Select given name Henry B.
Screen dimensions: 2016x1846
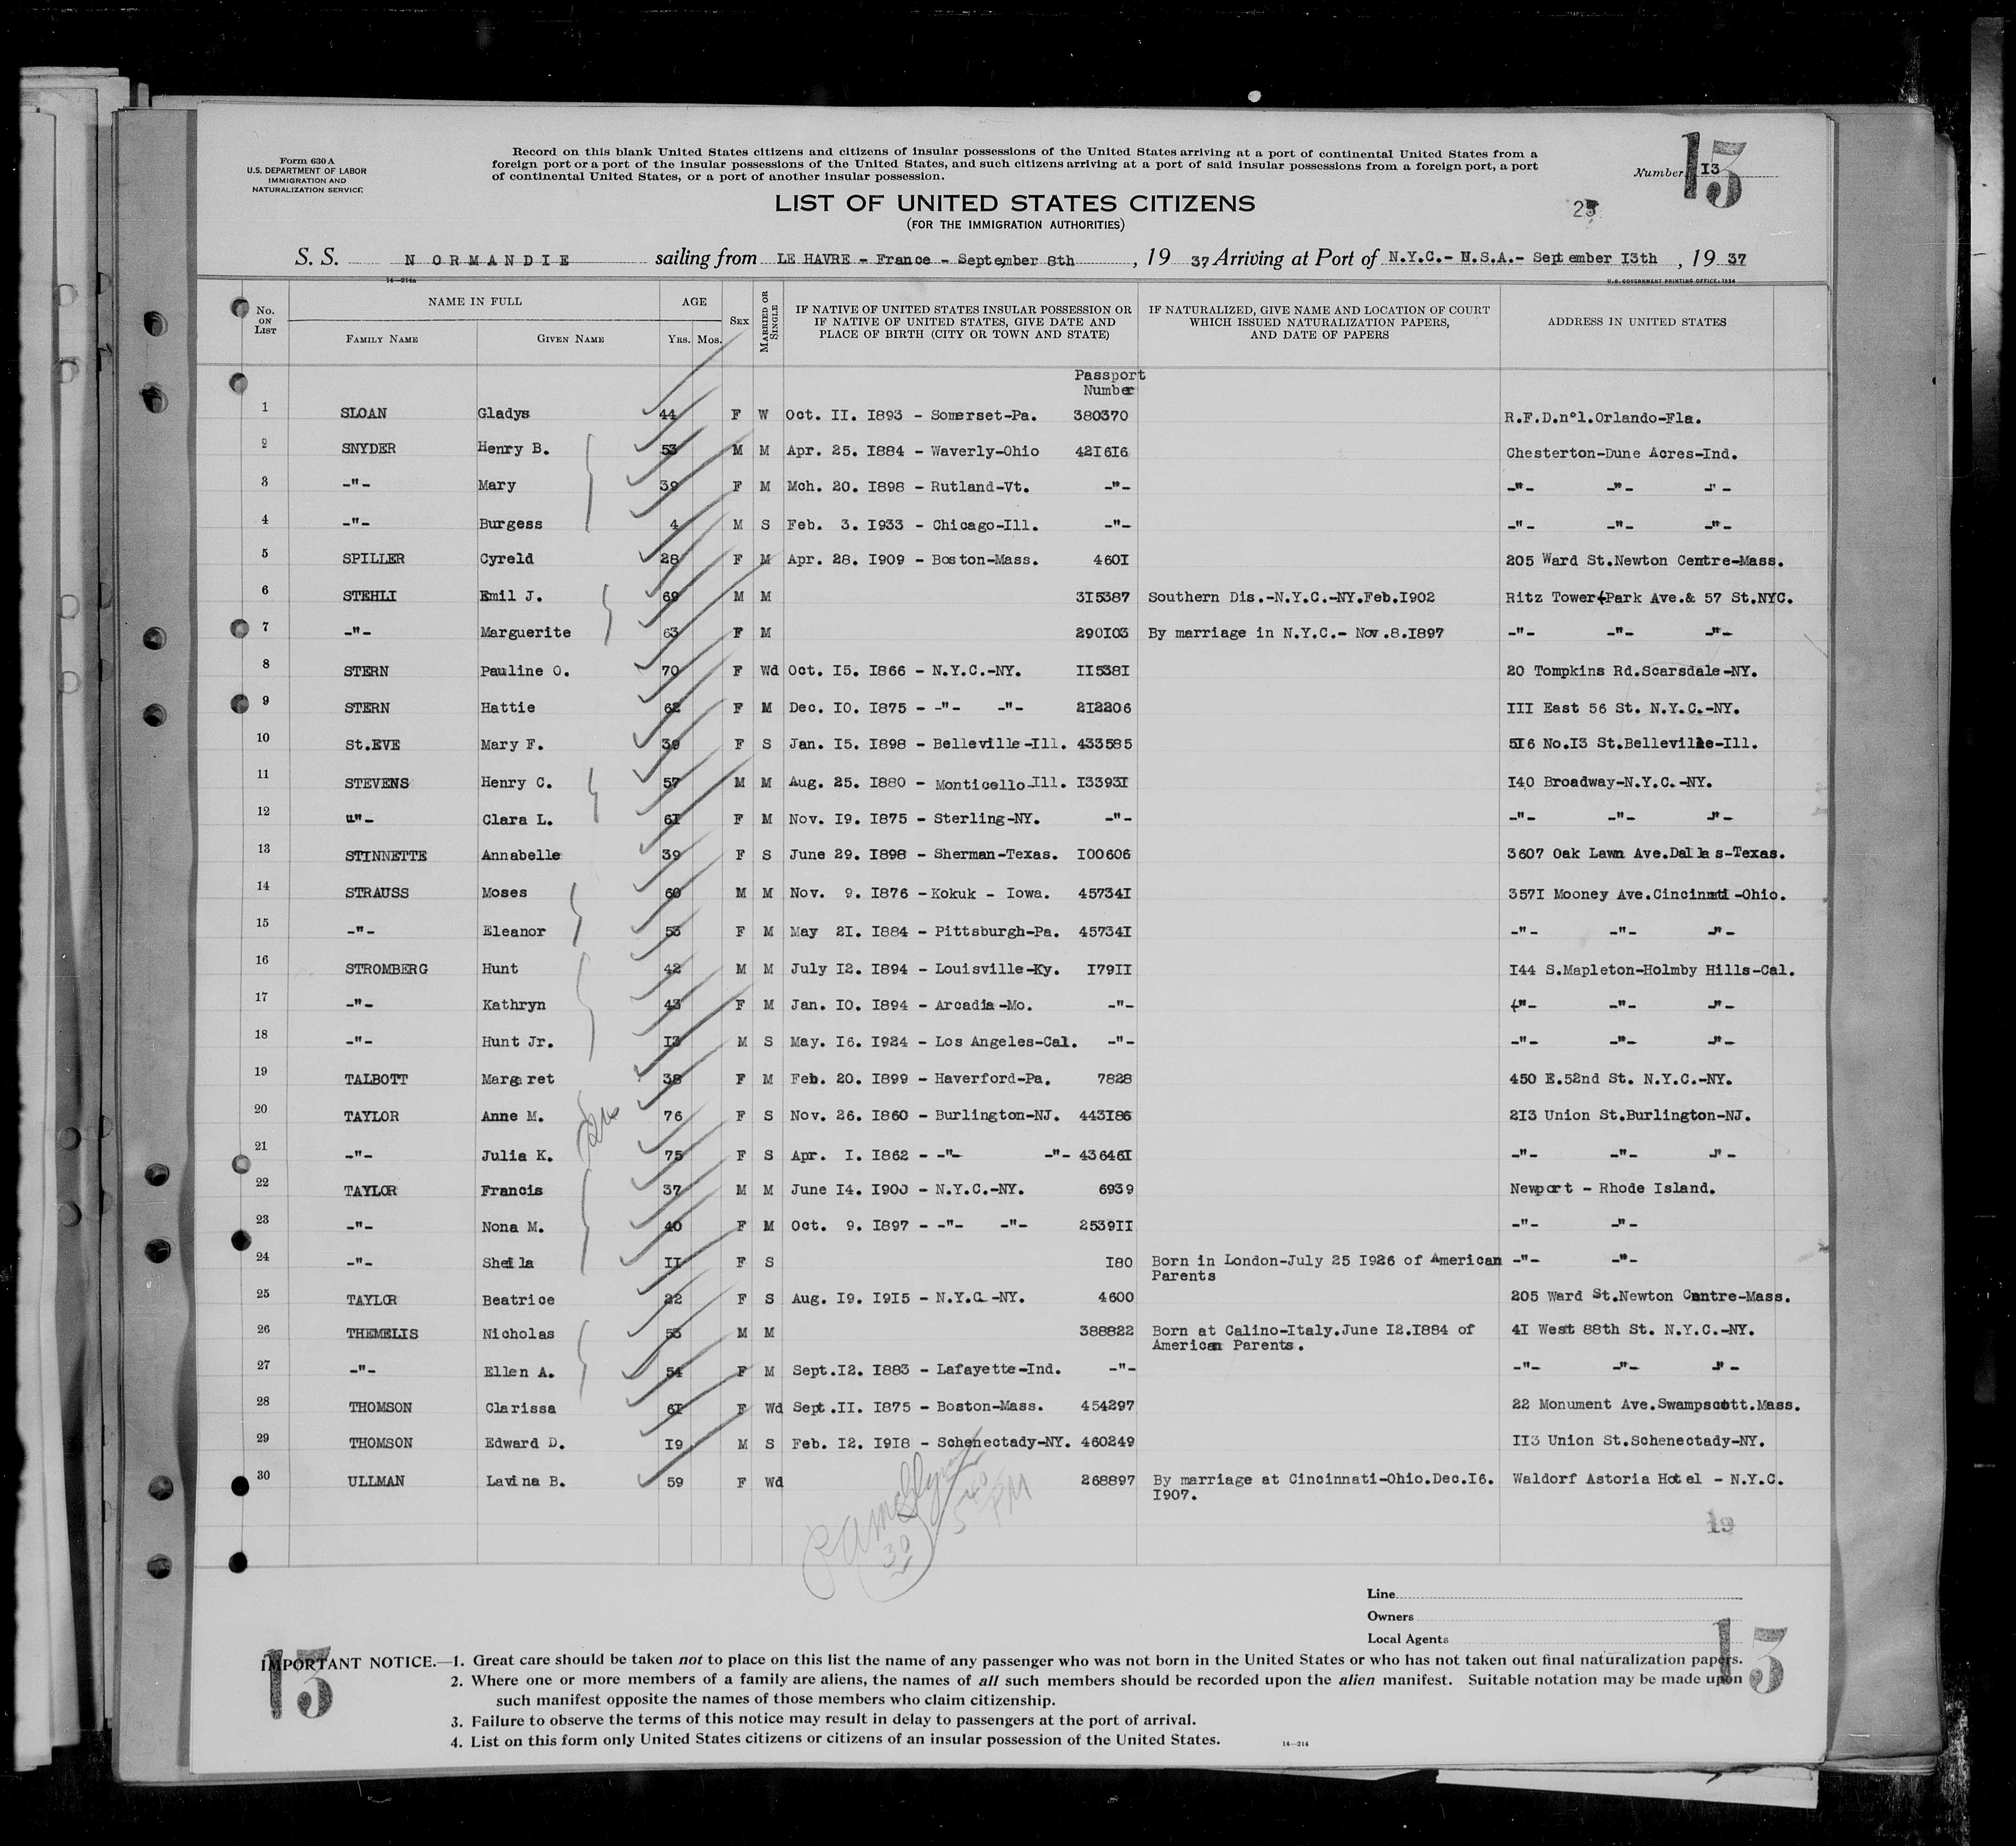(x=513, y=449)
